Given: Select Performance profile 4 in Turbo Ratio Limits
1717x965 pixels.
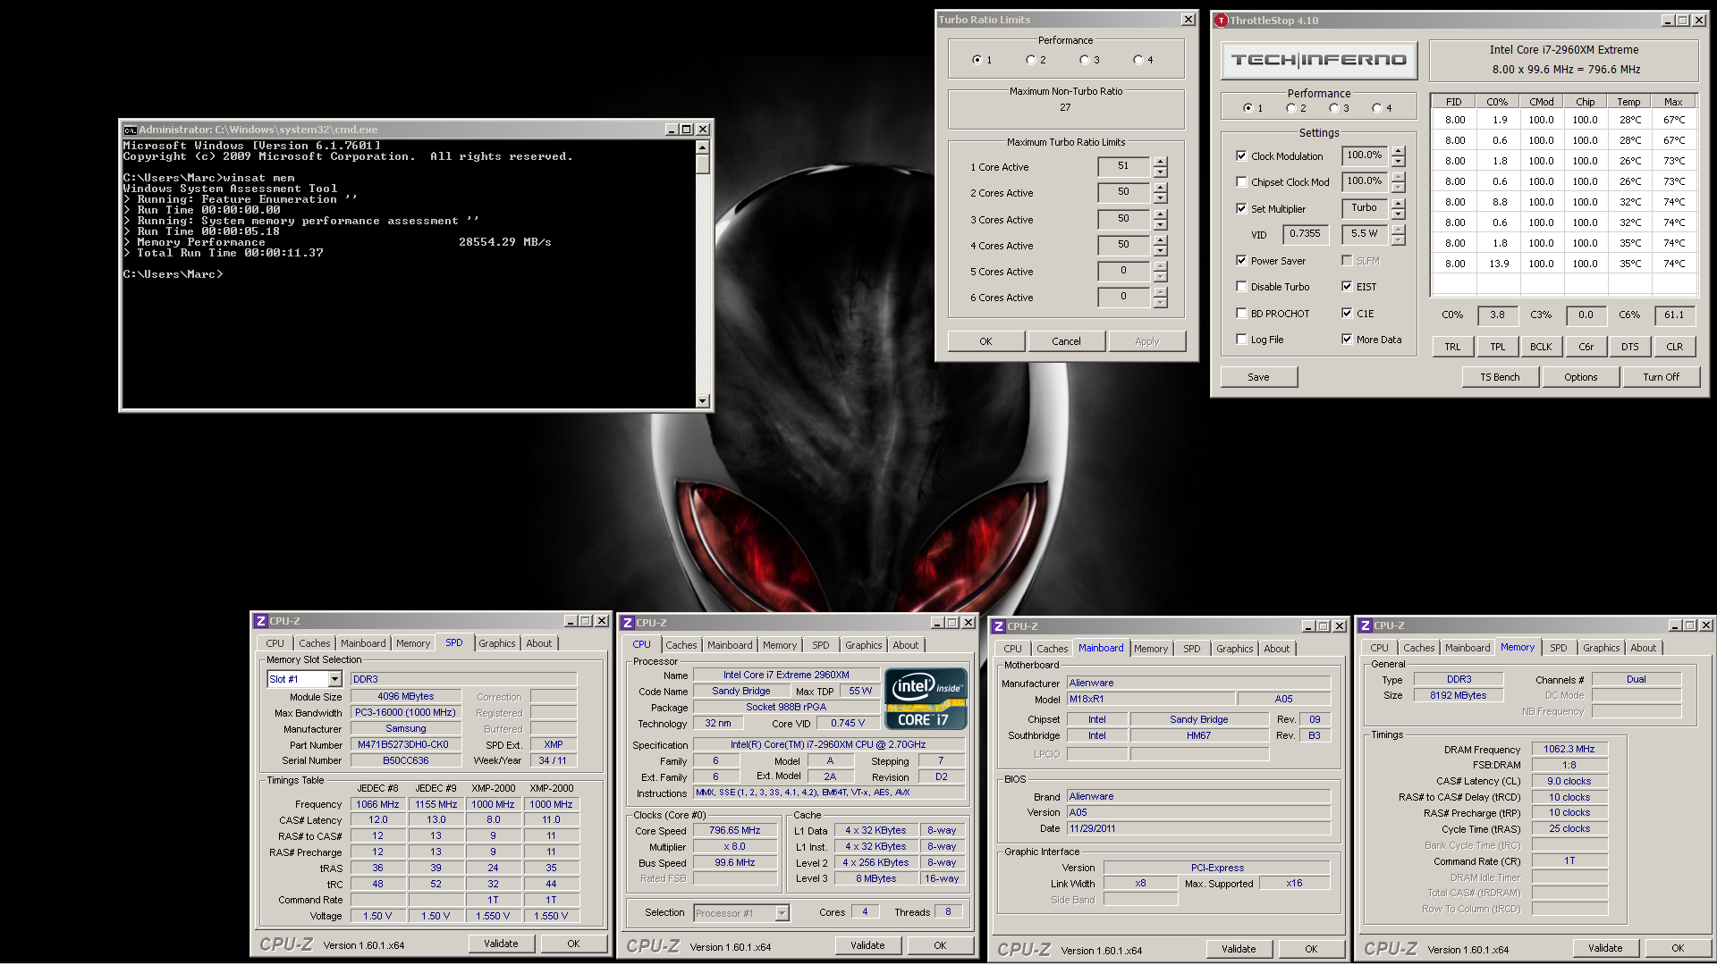Looking at the screenshot, I should coord(1138,60).
